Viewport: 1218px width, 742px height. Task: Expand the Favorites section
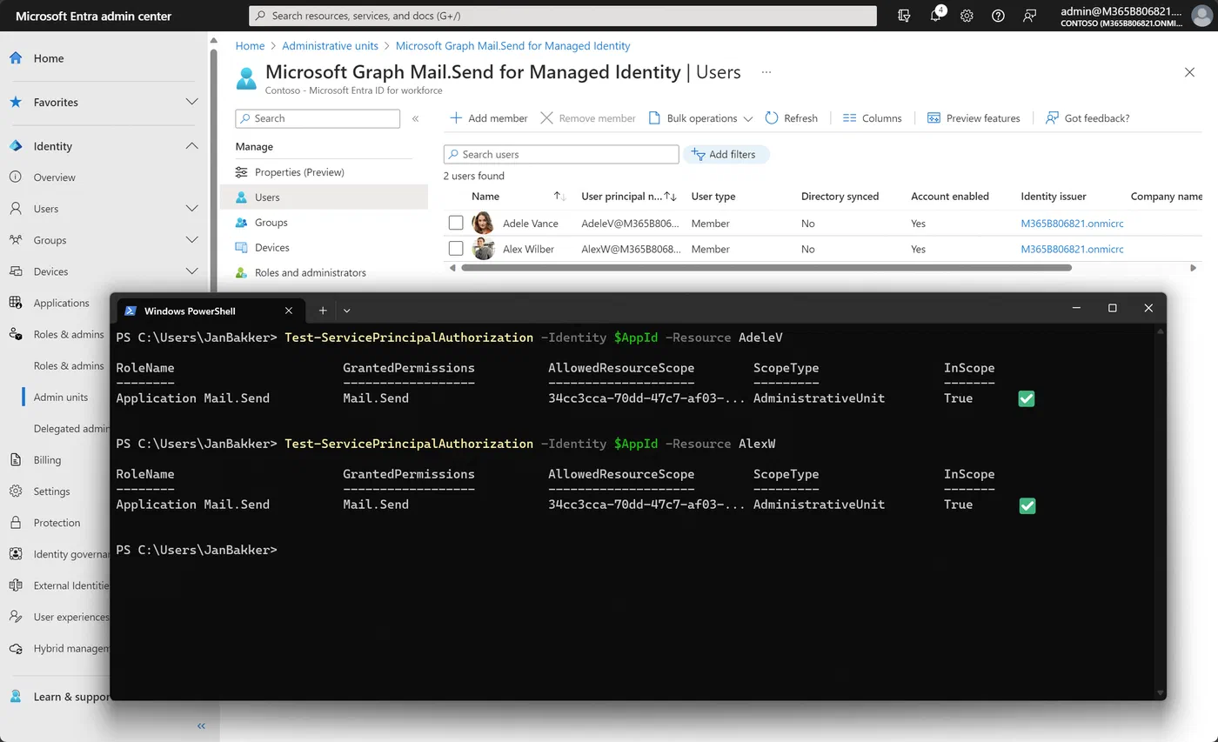192,102
